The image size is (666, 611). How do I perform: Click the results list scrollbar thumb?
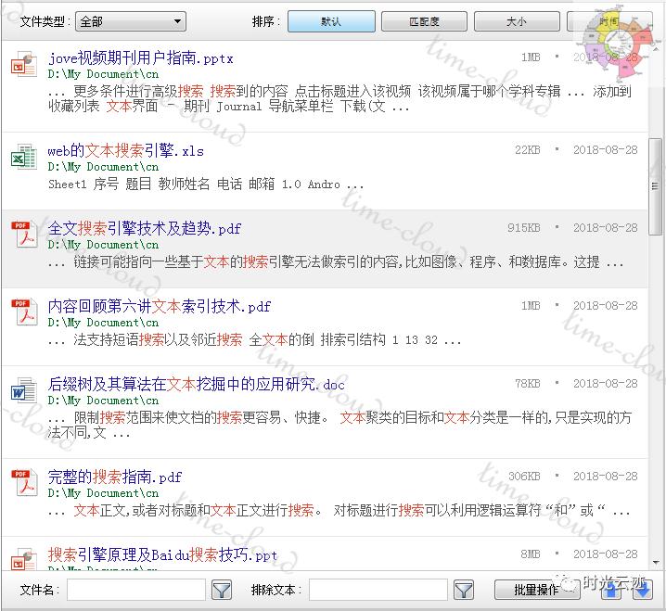click(655, 186)
